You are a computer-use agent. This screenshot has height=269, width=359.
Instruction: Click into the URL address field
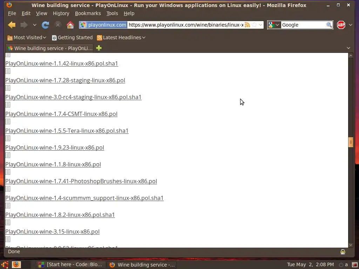click(186, 25)
